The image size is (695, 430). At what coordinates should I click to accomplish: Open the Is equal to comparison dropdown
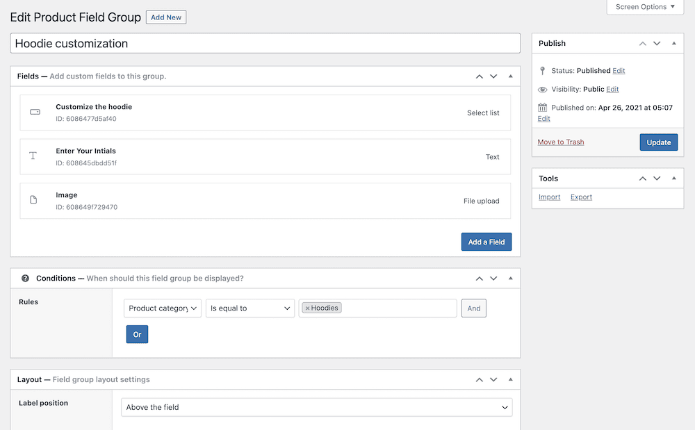pos(250,308)
